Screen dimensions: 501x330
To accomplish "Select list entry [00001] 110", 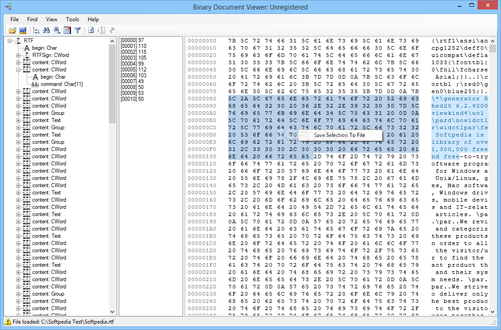I will 134,46.
